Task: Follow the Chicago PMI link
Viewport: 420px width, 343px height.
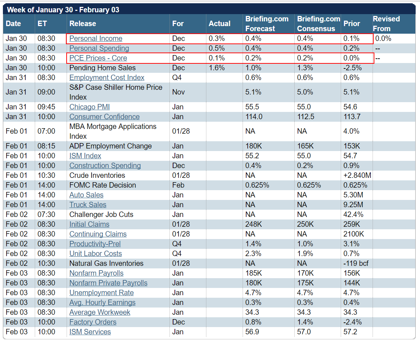Action: (89, 107)
